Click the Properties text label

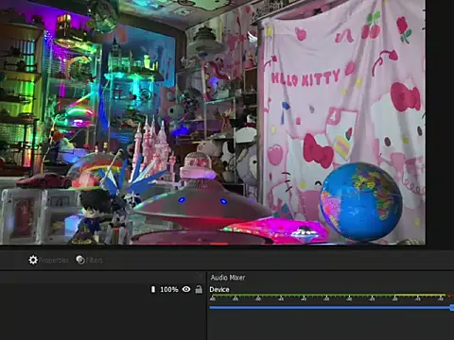point(53,261)
